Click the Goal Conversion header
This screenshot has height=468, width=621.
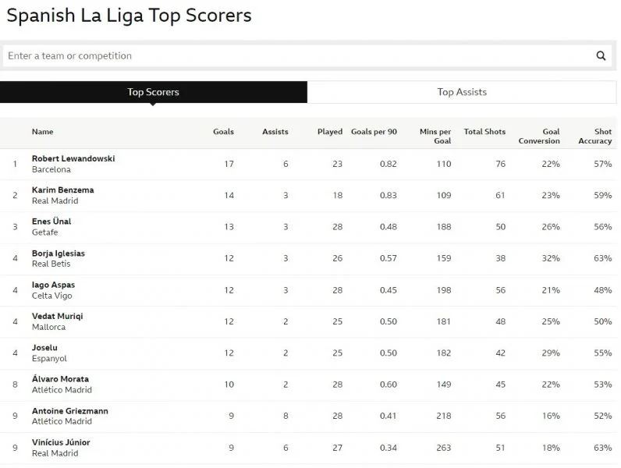click(539, 136)
